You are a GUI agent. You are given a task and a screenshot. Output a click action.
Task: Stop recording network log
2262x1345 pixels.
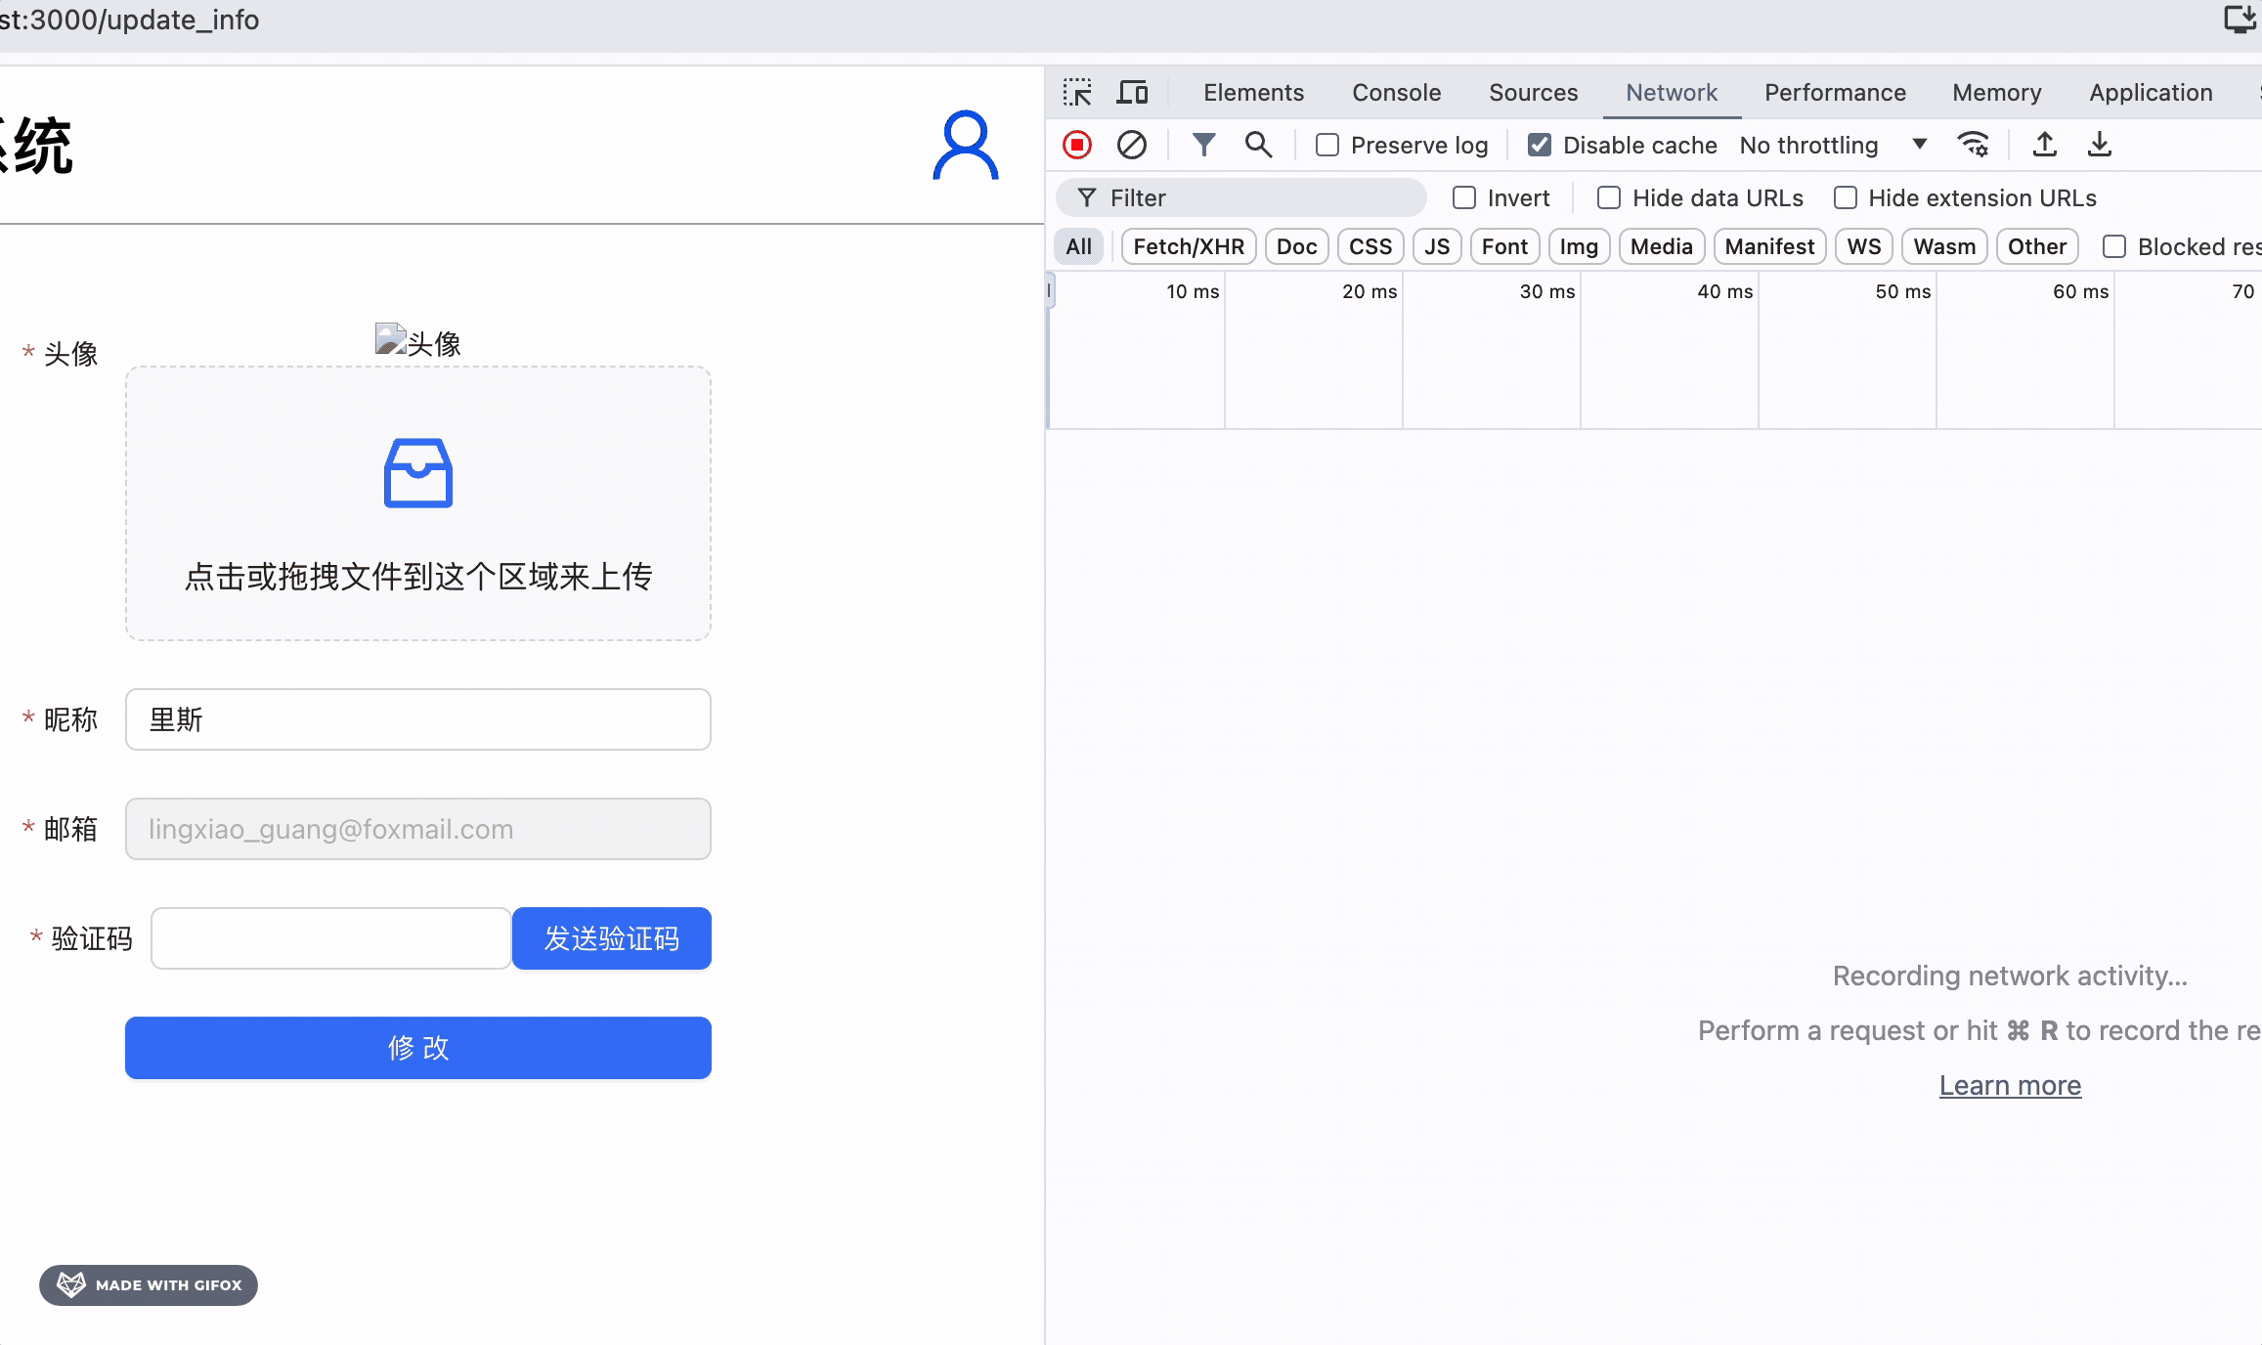coord(1077,145)
